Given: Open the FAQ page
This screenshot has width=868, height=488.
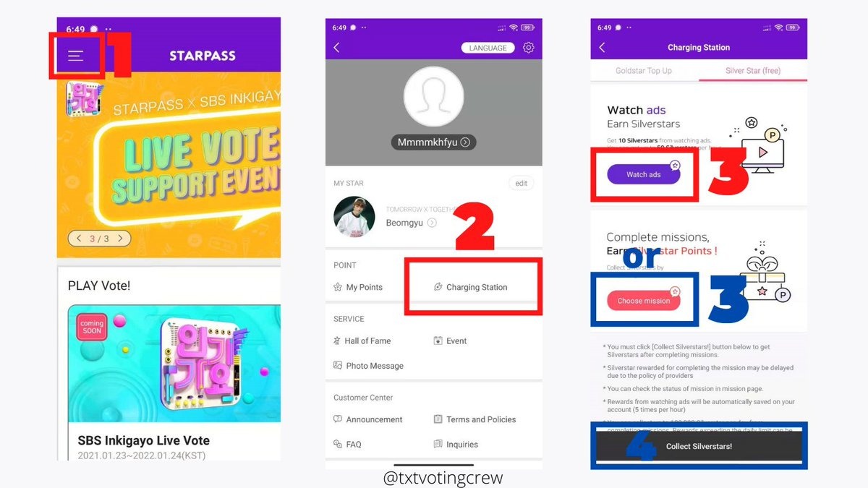Looking at the screenshot, I should pos(347,444).
